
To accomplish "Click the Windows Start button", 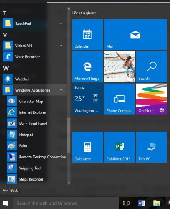I will (5, 203).
